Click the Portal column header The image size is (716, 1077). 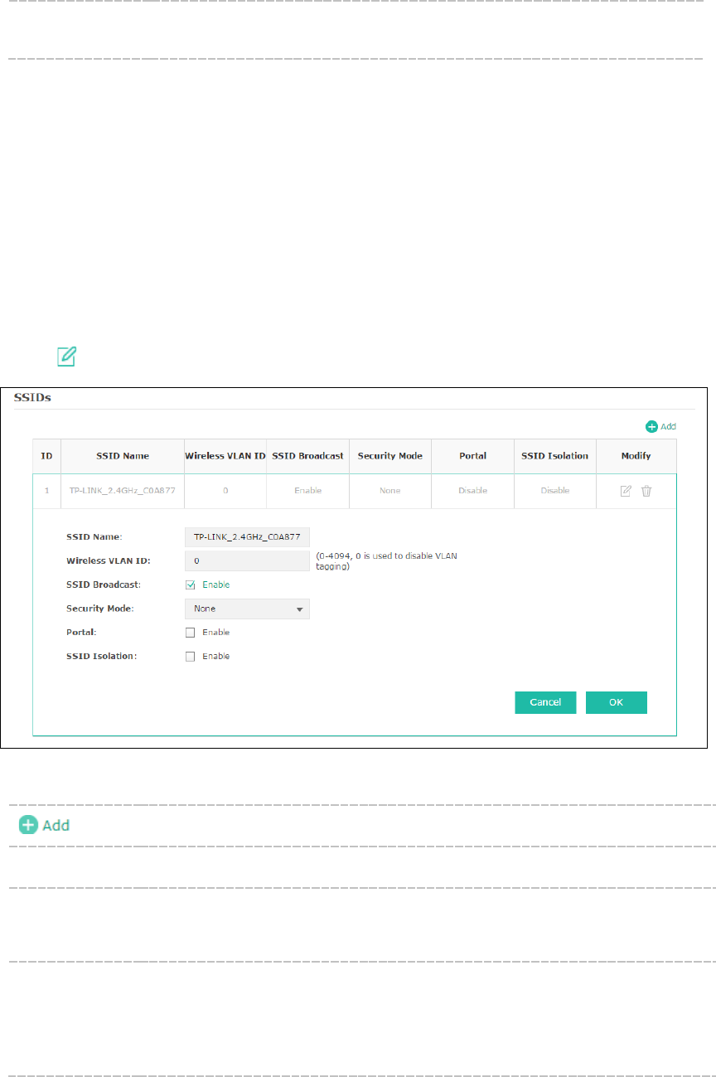(x=472, y=456)
